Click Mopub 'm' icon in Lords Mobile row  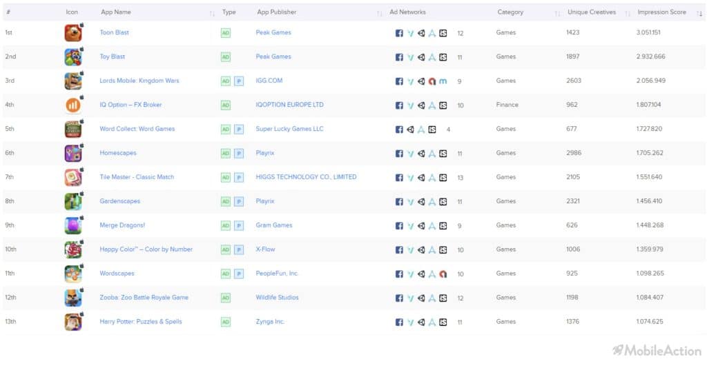[x=443, y=81]
